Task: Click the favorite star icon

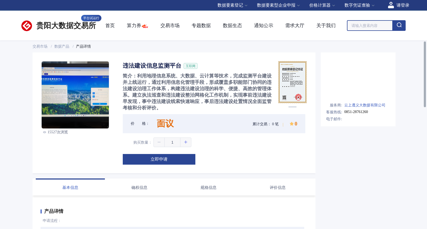Action: 292,124
